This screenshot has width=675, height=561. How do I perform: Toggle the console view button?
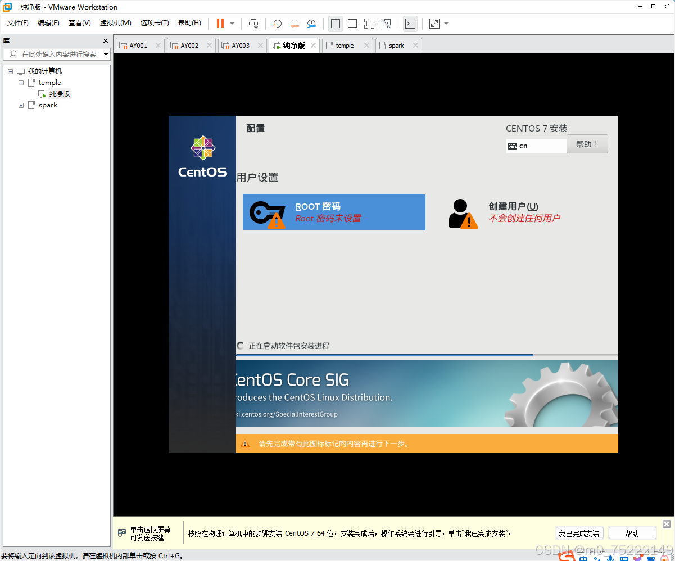pos(410,24)
